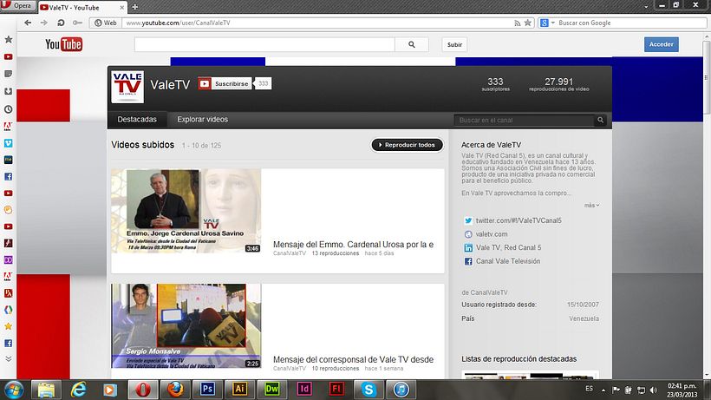Click the RSS feed icon in address bar
The image size is (711, 400).
pos(518,23)
